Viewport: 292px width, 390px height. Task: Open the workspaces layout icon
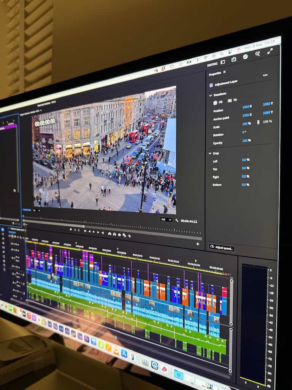click(223, 62)
